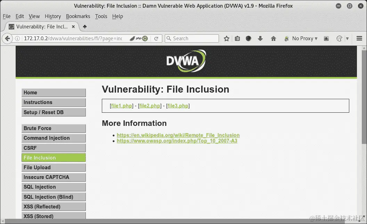Open the file3.php link
The image size is (367, 224).
point(178,106)
